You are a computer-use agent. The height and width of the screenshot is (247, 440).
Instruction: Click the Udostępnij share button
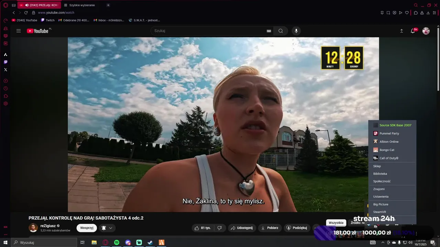click(x=242, y=228)
